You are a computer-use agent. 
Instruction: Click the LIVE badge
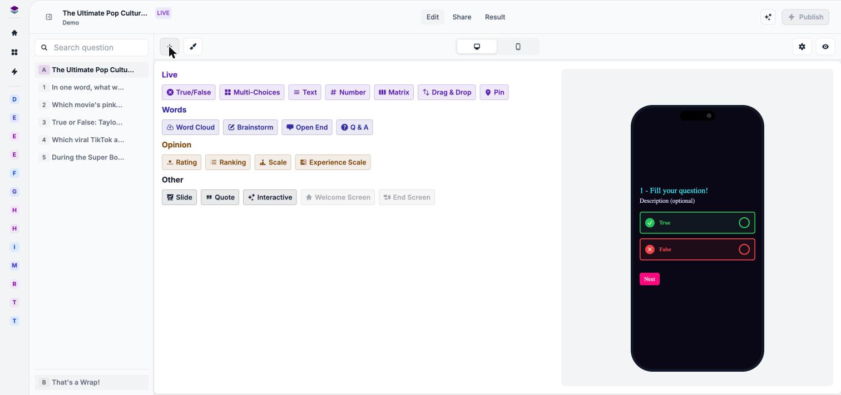pos(163,13)
